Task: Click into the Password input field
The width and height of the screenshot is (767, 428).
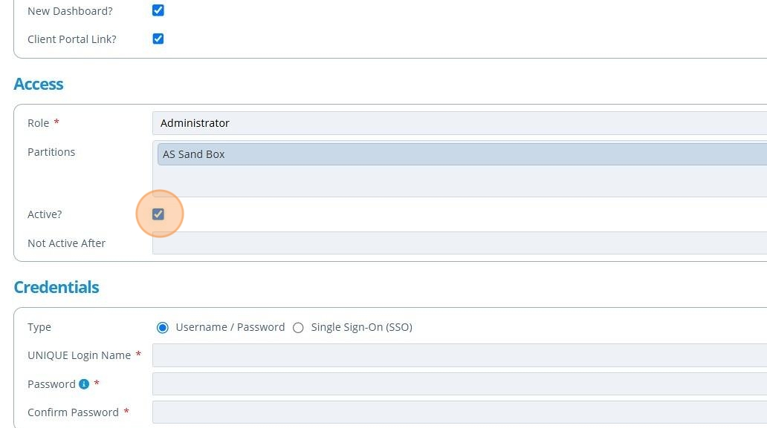Action: (459, 384)
